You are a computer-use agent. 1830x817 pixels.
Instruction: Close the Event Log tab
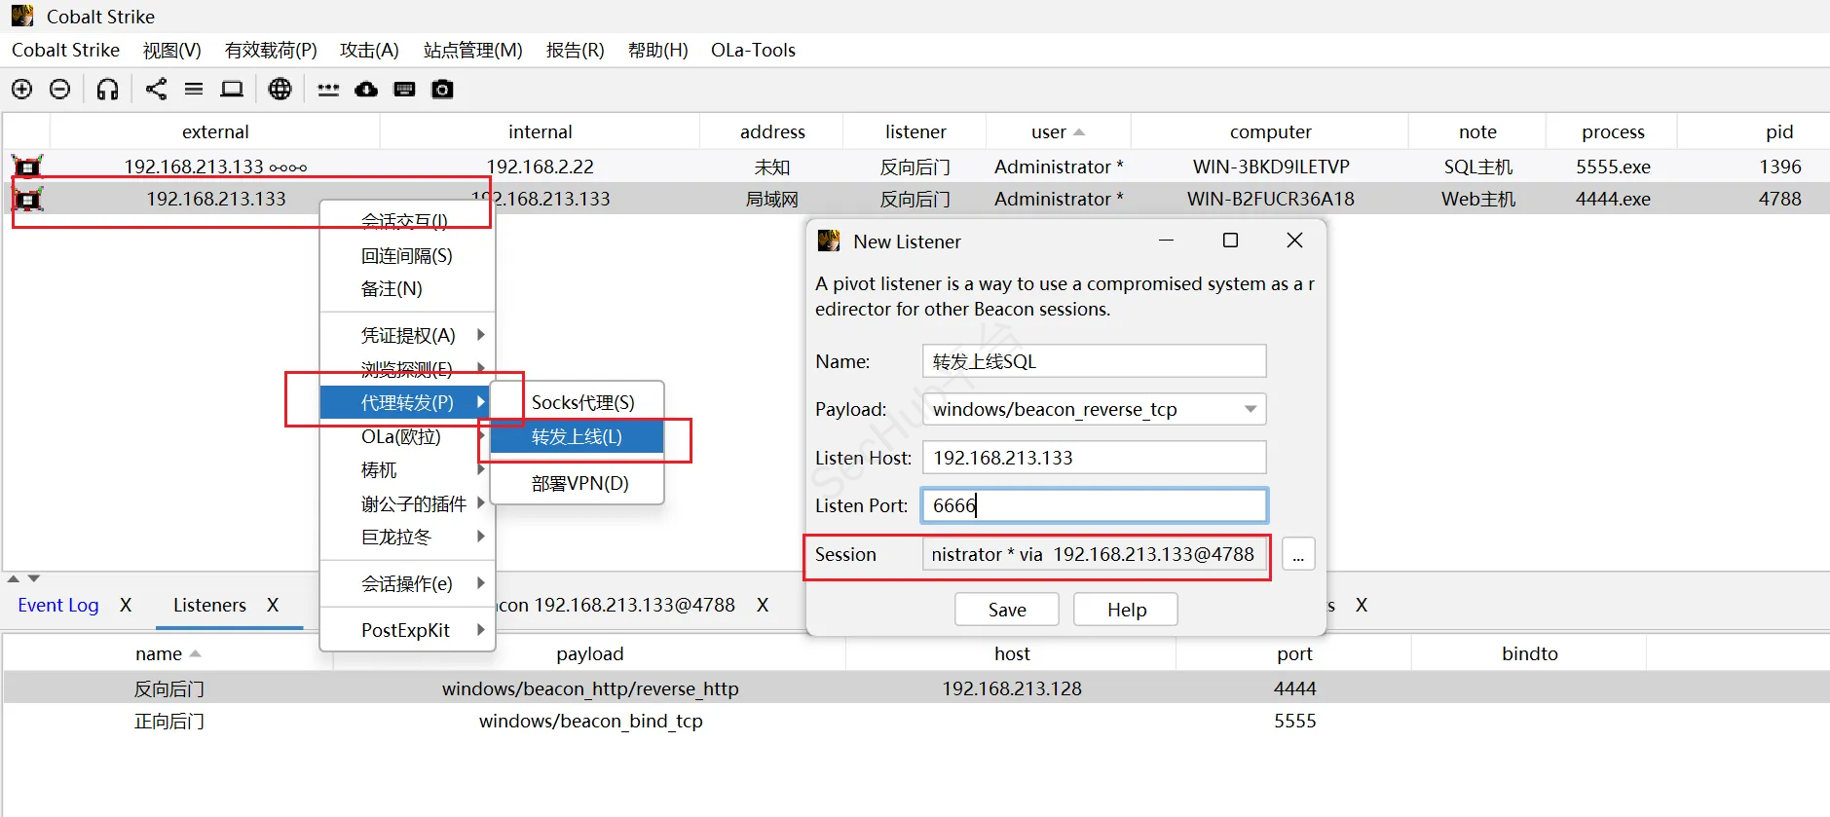[x=126, y=605]
